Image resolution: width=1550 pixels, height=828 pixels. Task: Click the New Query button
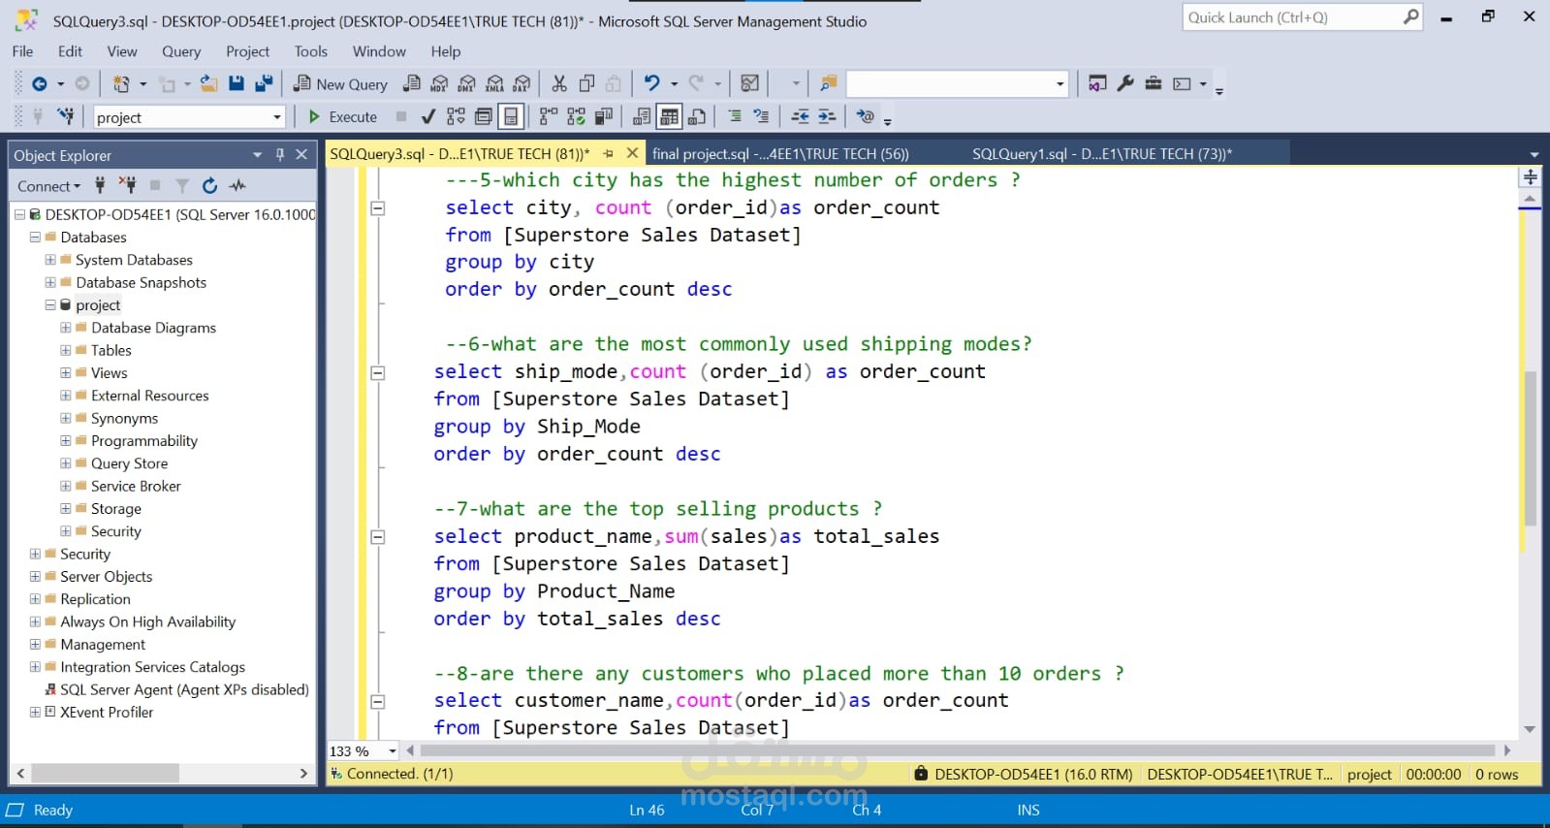[341, 84]
